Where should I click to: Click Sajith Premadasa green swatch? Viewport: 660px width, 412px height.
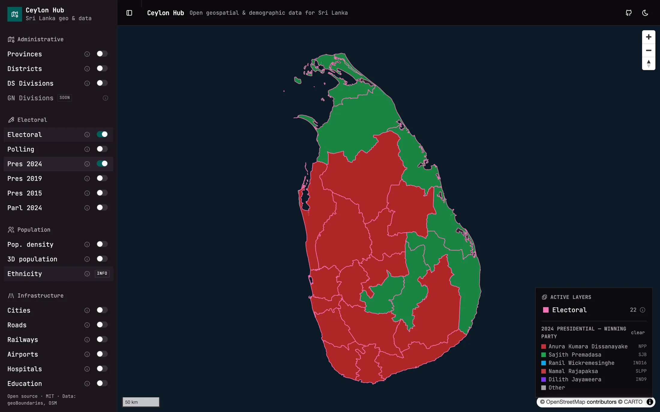tap(544, 355)
